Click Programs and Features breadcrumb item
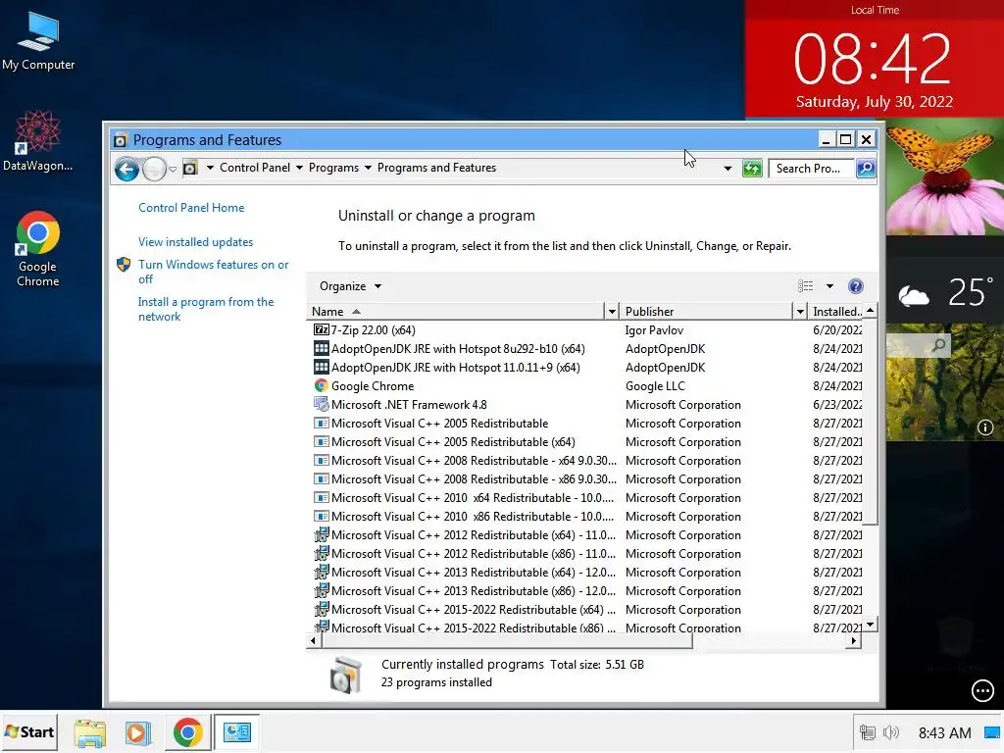 click(436, 168)
